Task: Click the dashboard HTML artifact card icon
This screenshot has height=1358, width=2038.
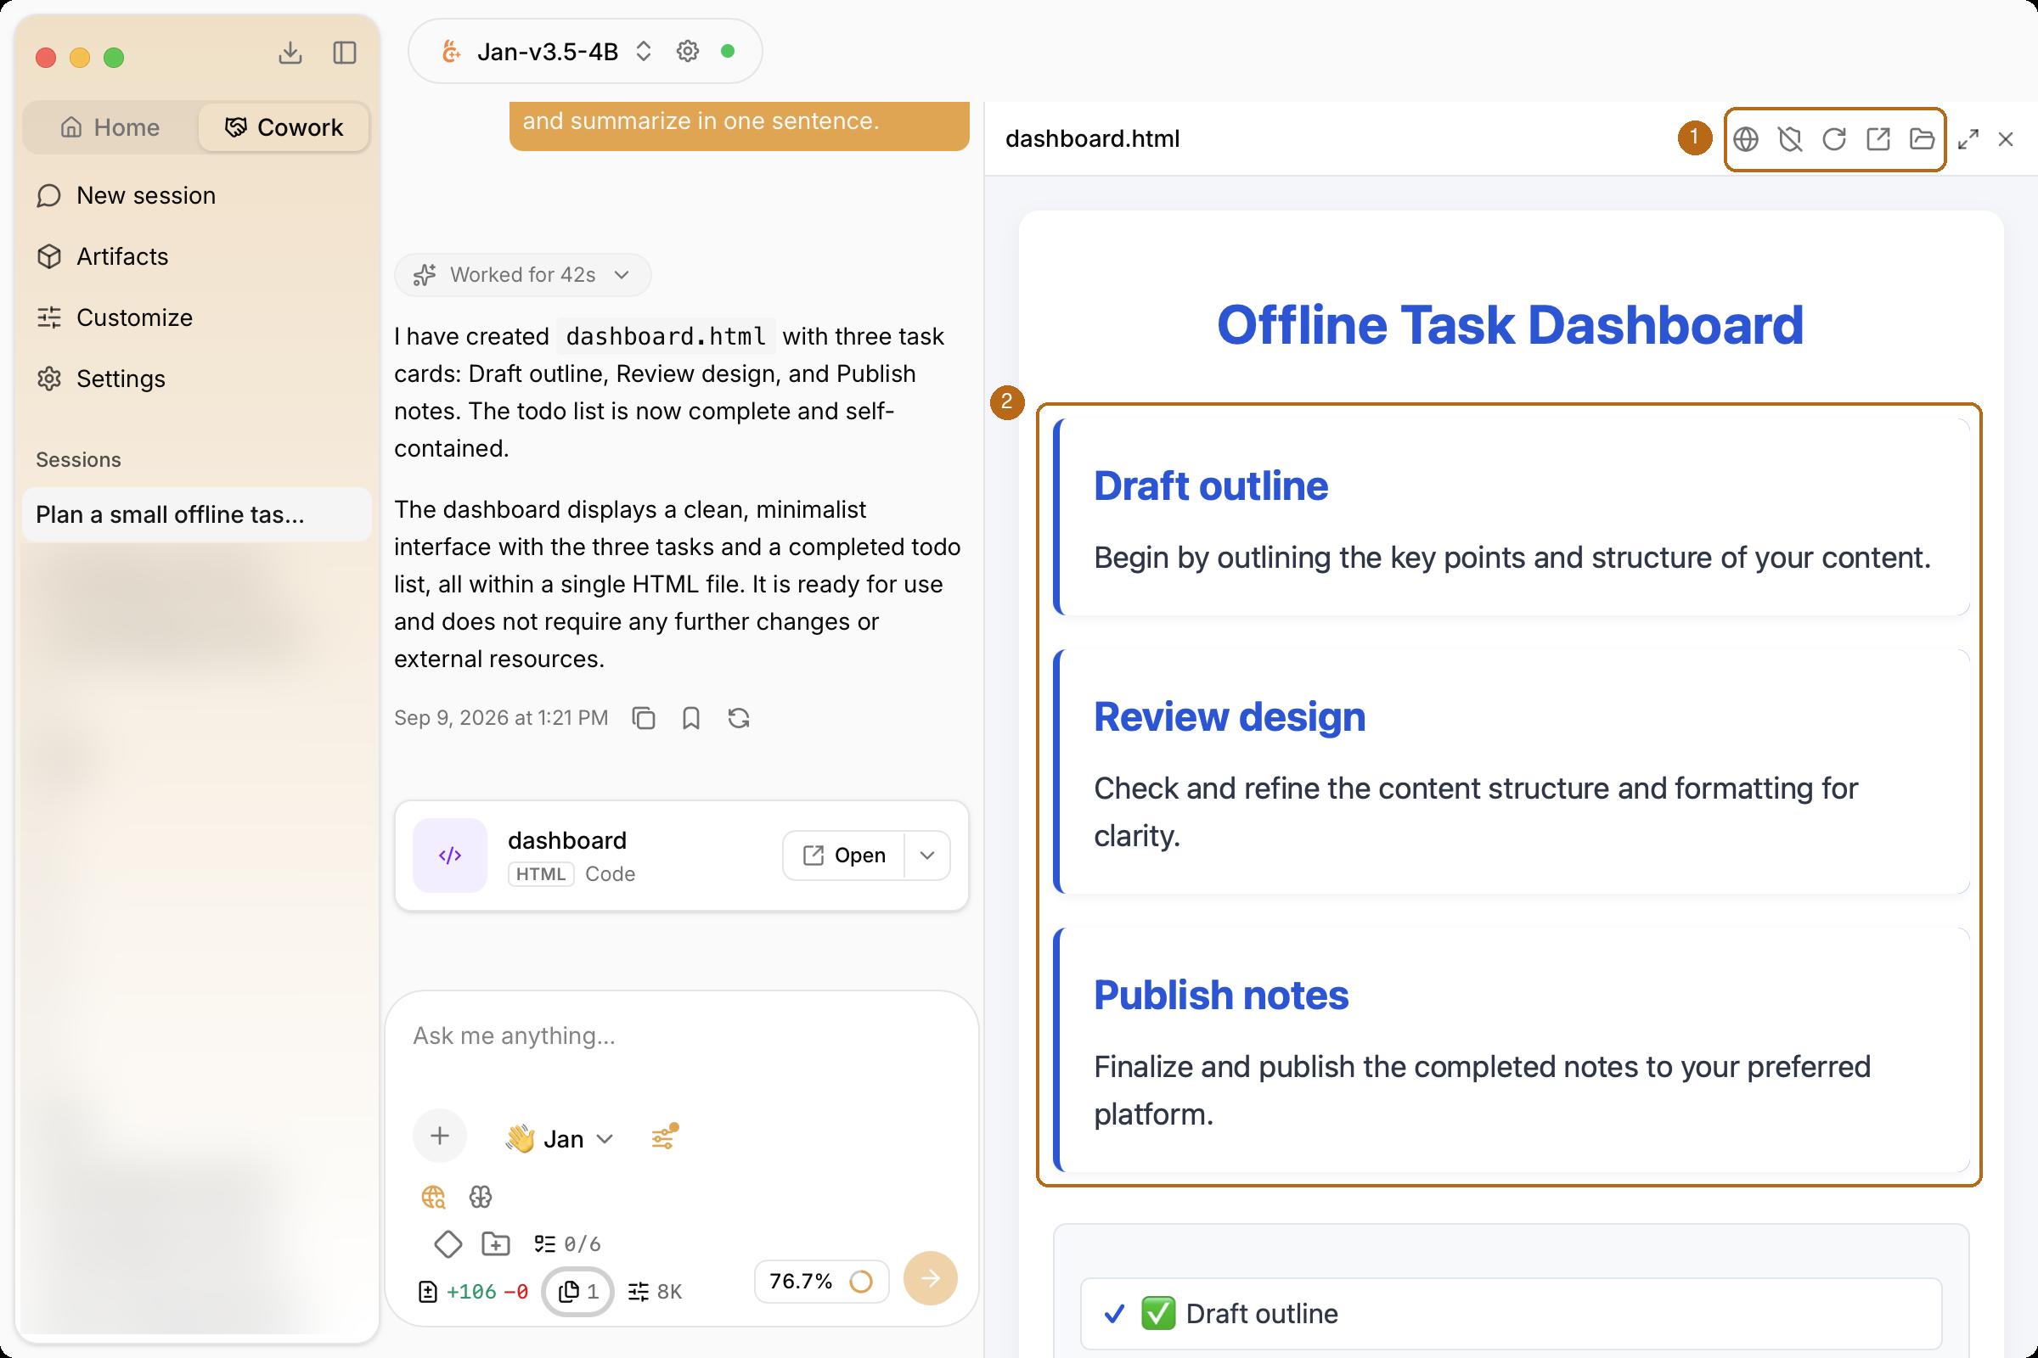Action: click(450, 856)
